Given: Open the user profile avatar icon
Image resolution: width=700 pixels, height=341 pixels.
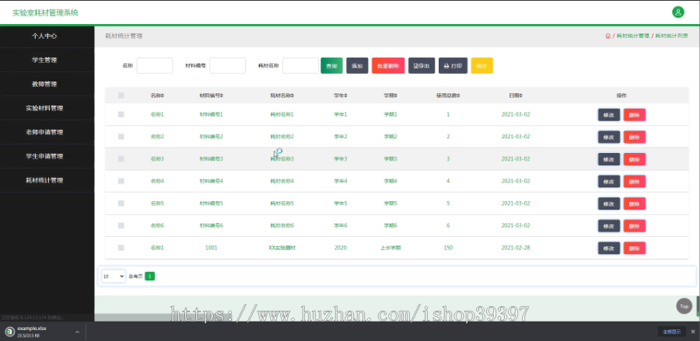Looking at the screenshot, I should click(x=677, y=12).
